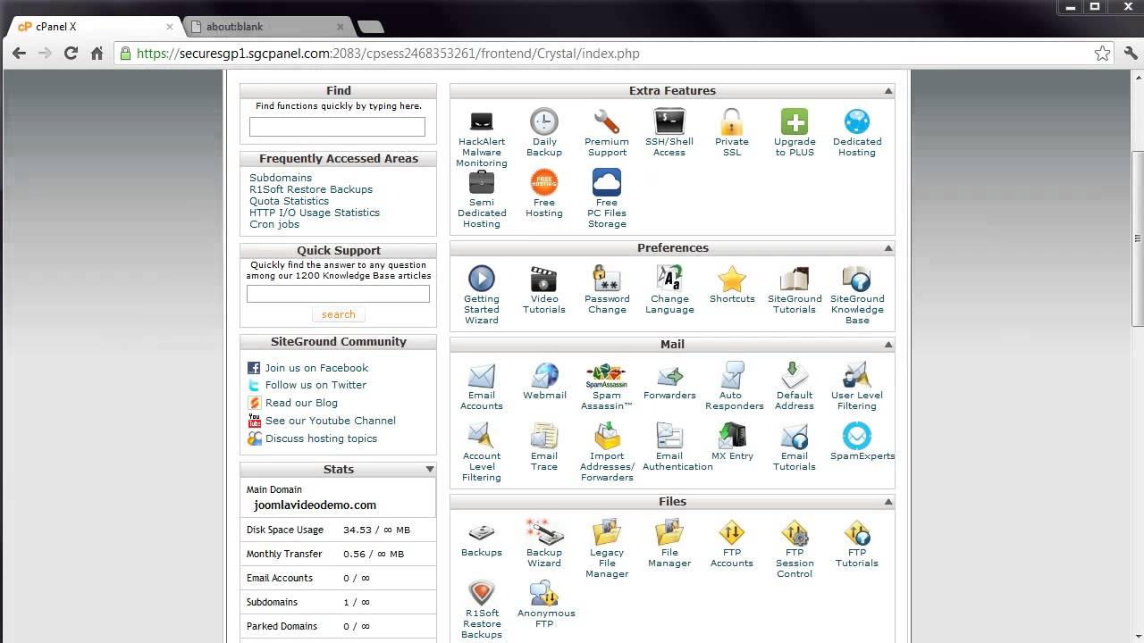Open Follow us on Twitter link
Image resolution: width=1144 pixels, height=643 pixels.
click(x=315, y=385)
